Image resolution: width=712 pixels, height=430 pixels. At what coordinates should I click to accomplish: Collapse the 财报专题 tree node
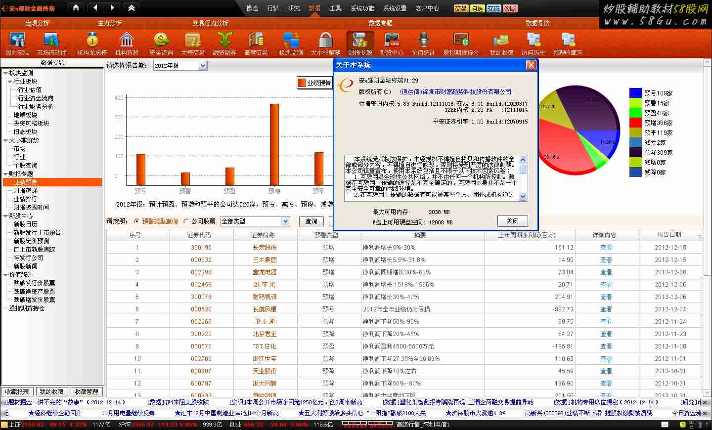5,174
